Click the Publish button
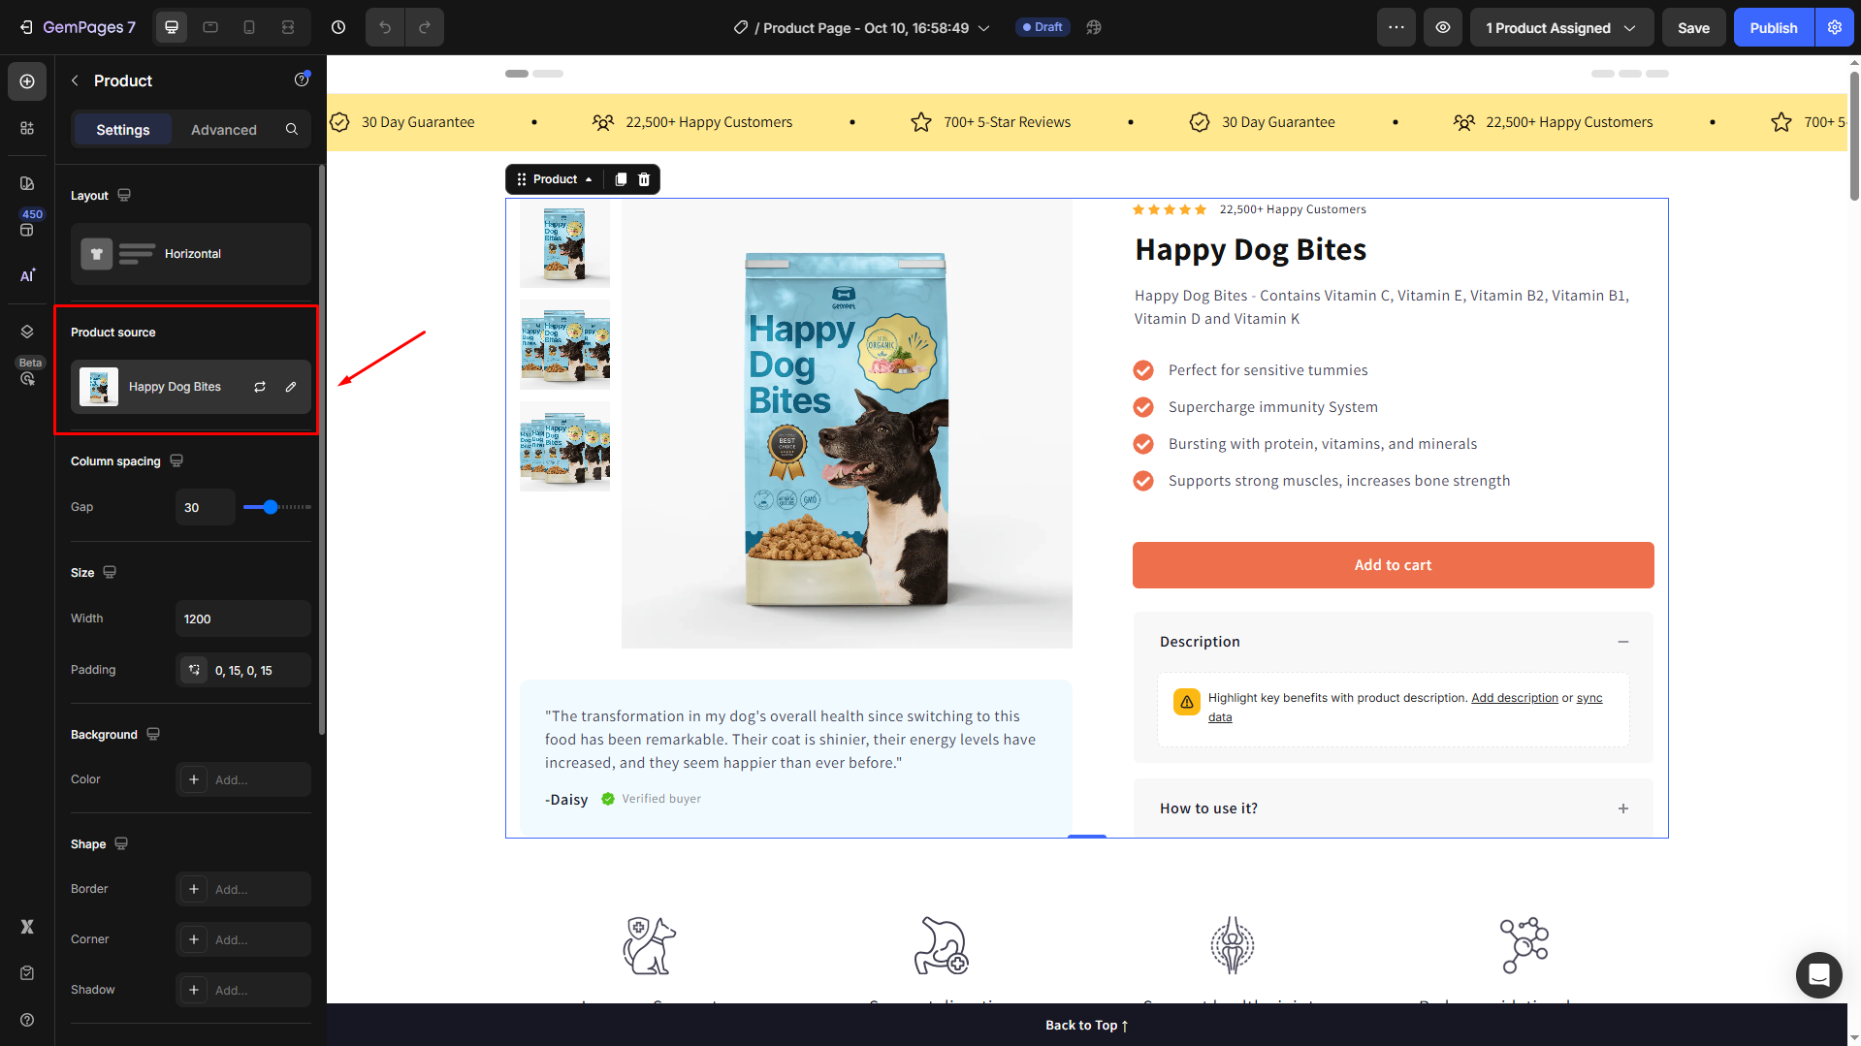This screenshot has height=1046, width=1861. click(1774, 27)
